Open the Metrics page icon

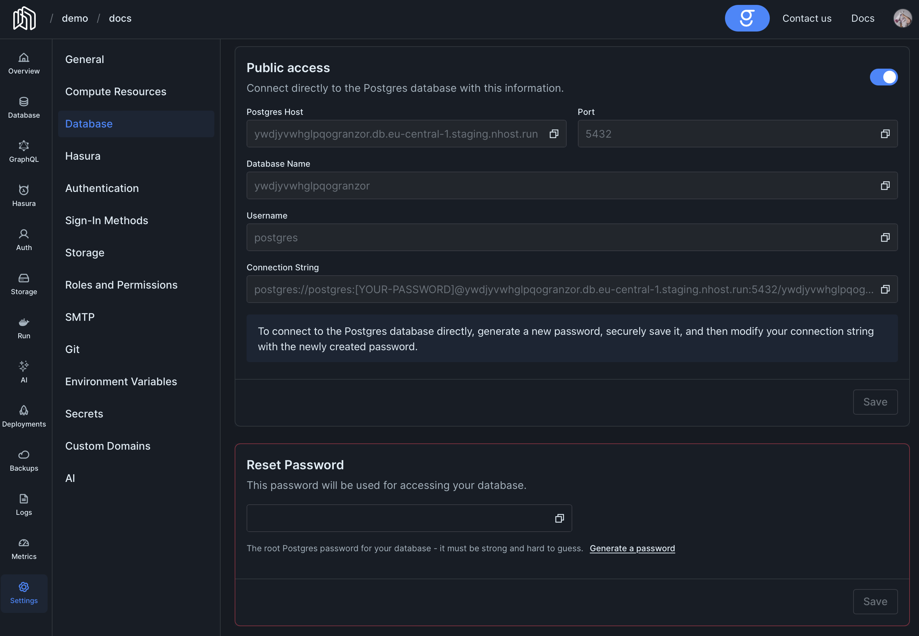(x=24, y=549)
